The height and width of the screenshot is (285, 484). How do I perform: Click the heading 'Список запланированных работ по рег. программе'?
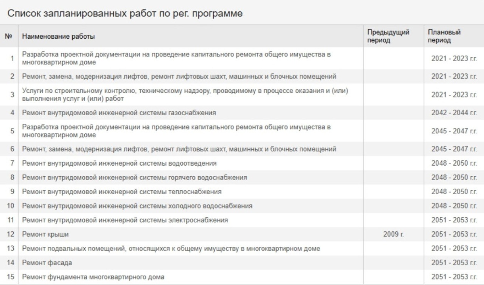(125, 13)
